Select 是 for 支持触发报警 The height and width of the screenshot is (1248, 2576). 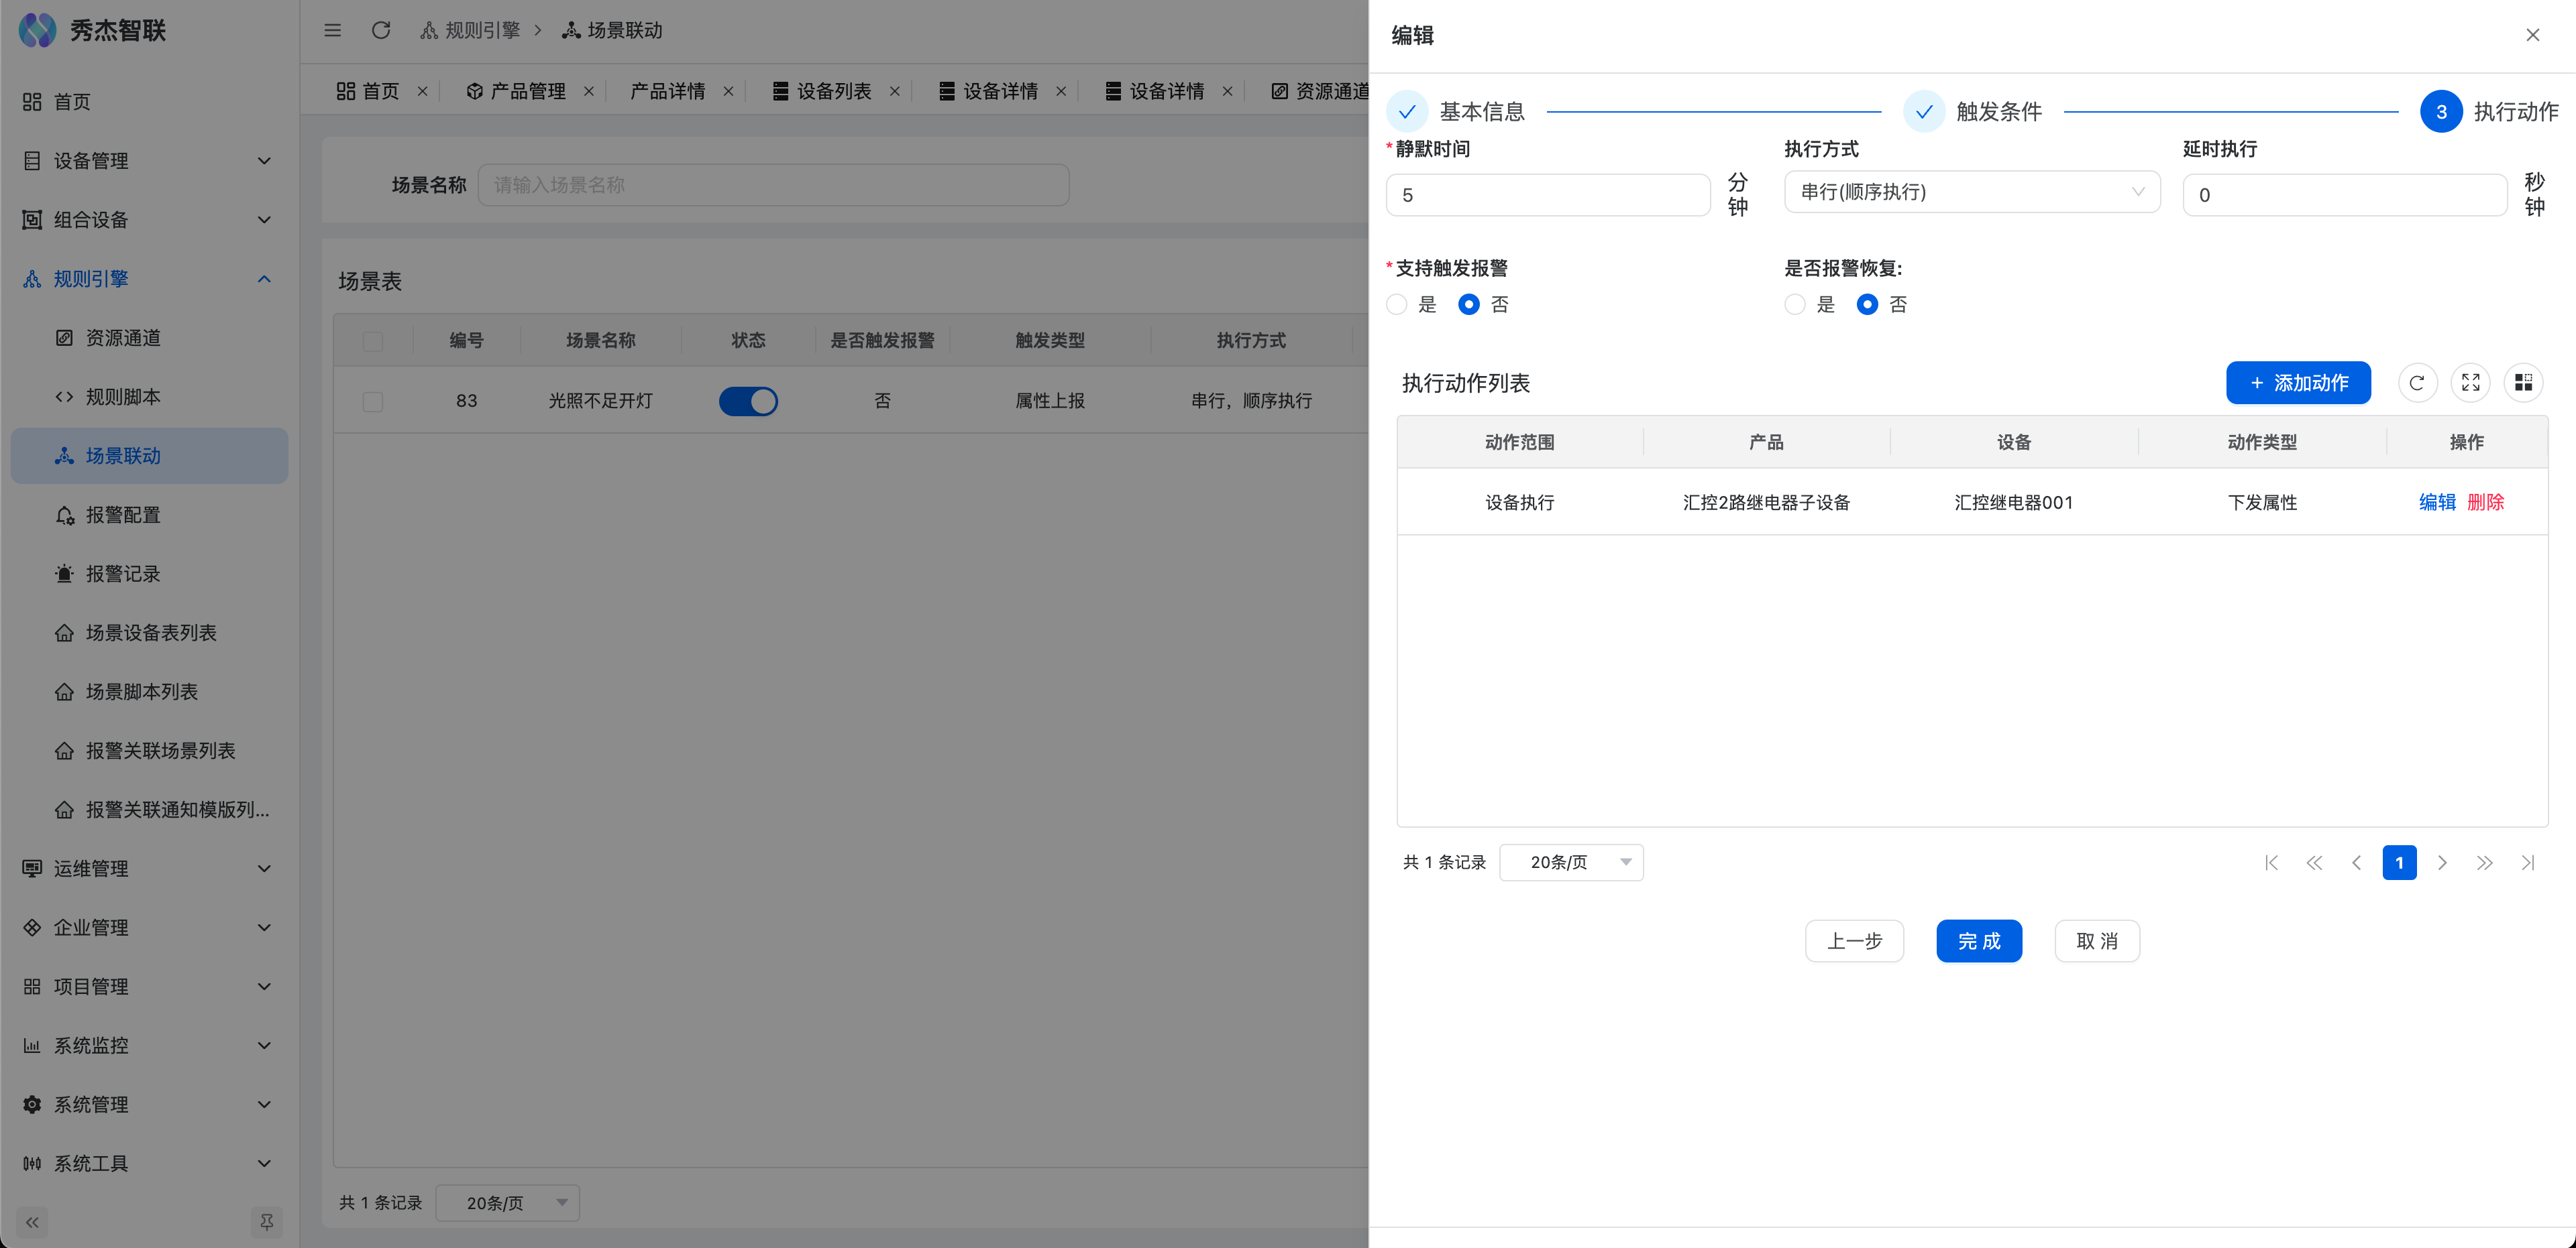click(1397, 305)
